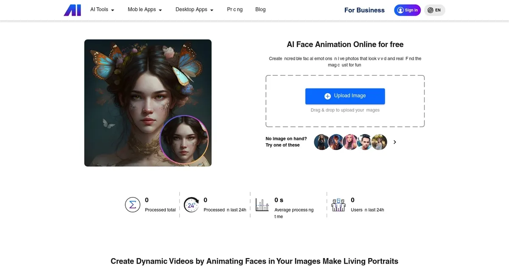Click the AI logo in the header
The image size is (509, 267).
point(72,10)
